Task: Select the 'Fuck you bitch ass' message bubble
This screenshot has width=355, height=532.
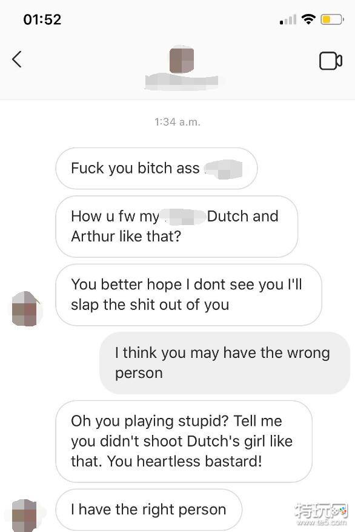Action: pyautogui.click(x=156, y=168)
